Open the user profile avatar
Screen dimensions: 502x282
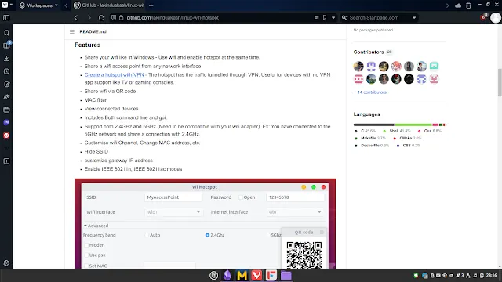coord(496,17)
